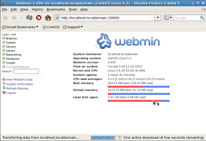This screenshot has height=141, width=206.
Task: Click the Reload page toolbar icon
Action: (29, 18)
